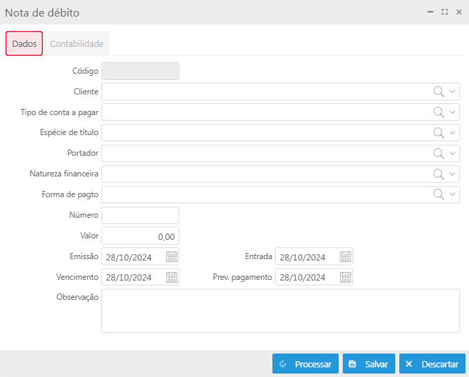Click the search magnifier in Cliente field
The image size is (469, 377).
[x=438, y=92]
